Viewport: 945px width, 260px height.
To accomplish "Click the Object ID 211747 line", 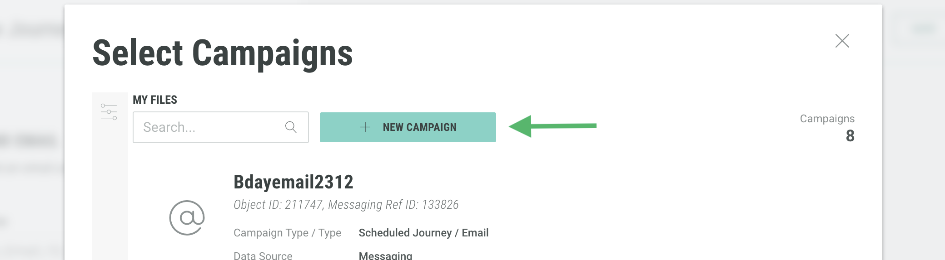I will (346, 205).
